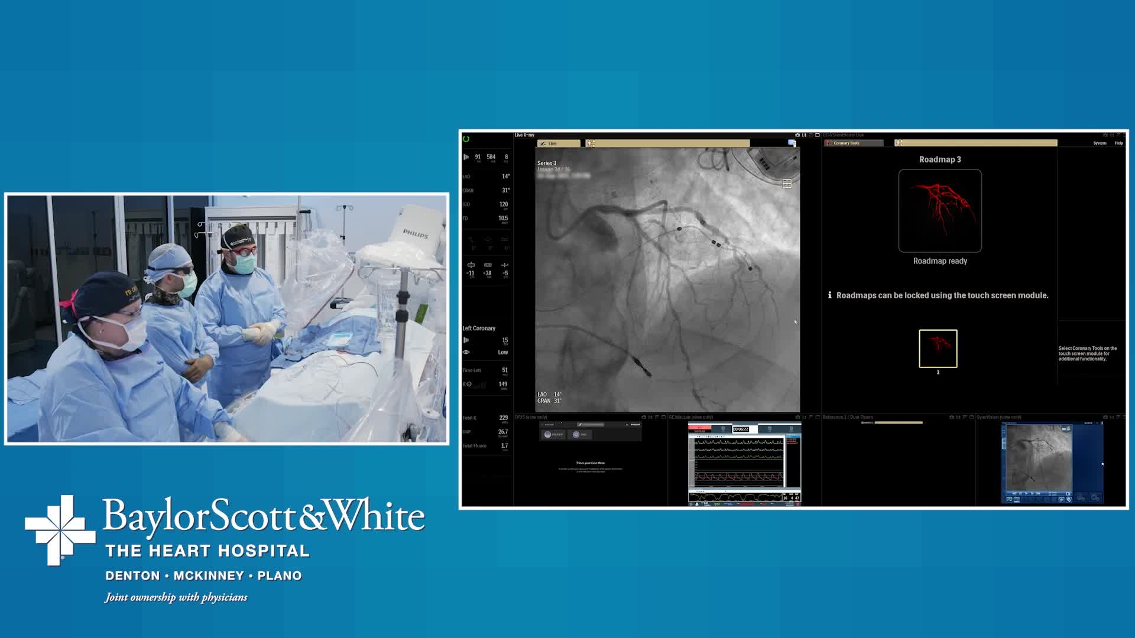This screenshot has height=638, width=1135.
Task: Open the Coronary Tools task selector
Action: pyautogui.click(x=854, y=143)
